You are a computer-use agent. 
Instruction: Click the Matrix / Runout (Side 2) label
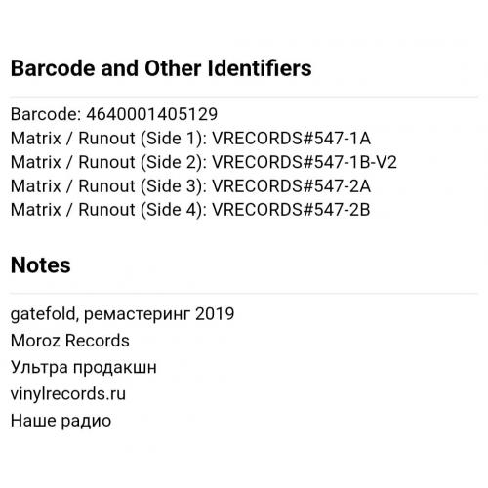[108, 163]
